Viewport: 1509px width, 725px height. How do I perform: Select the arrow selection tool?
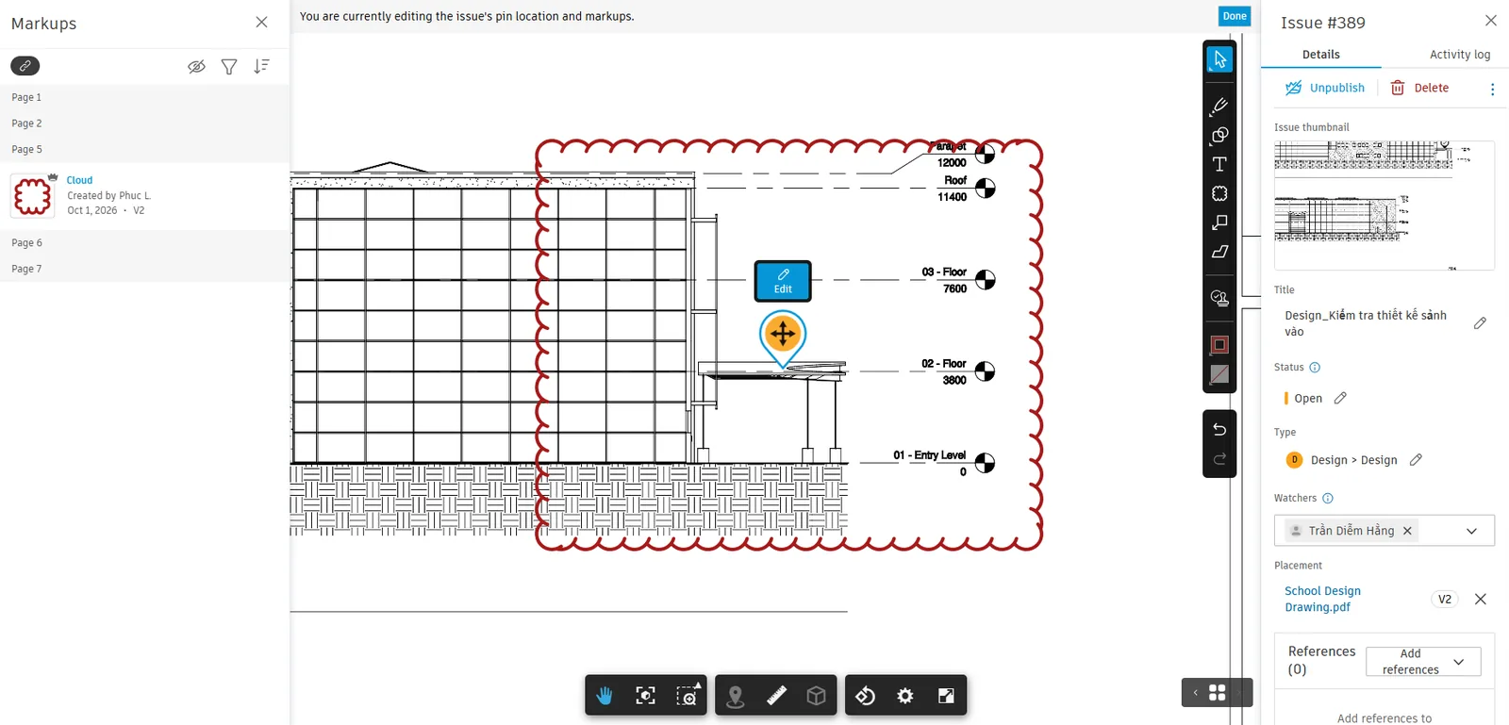(1219, 59)
